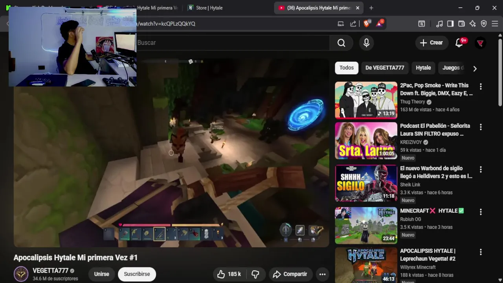Open a new browser tab

(x=371, y=8)
